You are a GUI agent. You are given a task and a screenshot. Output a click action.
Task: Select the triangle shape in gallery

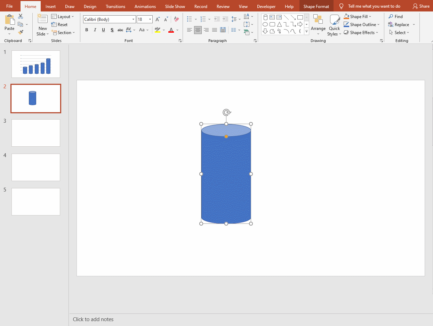pos(279,24)
